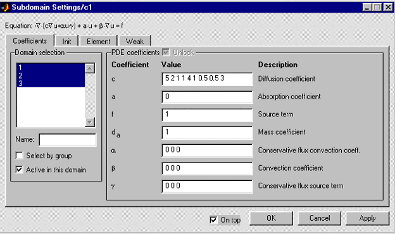Screen dimensions: 395x234
Task: Click the Source term f input field
Action: coord(207,114)
